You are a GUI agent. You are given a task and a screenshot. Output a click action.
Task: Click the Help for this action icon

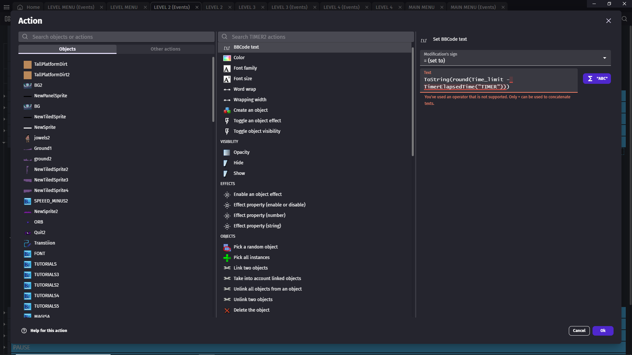pyautogui.click(x=24, y=331)
